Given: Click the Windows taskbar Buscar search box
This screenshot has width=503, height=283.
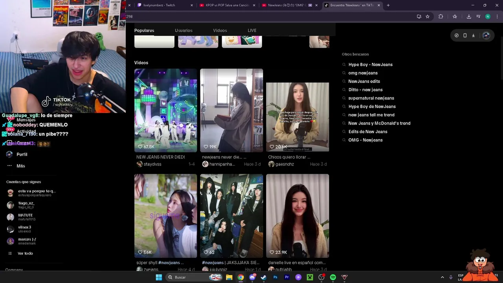Looking at the screenshot, I should 194,277.
